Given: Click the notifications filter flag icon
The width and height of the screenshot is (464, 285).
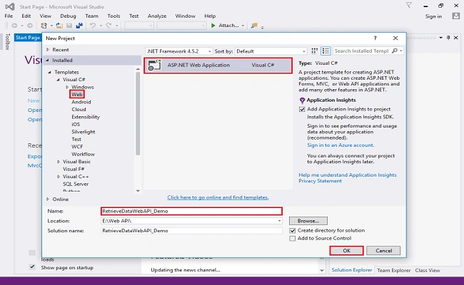Looking at the screenshot, I should pos(409,5).
